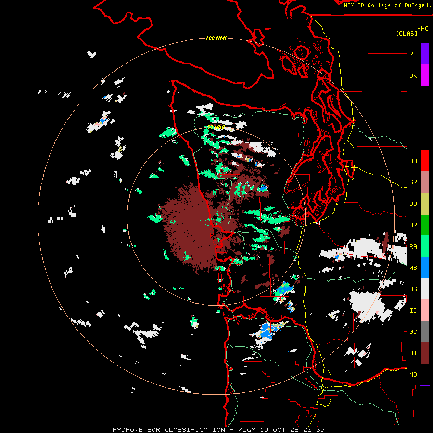Click the yellow BD legend swatch
Screen dimensions: 433x433
click(425, 204)
